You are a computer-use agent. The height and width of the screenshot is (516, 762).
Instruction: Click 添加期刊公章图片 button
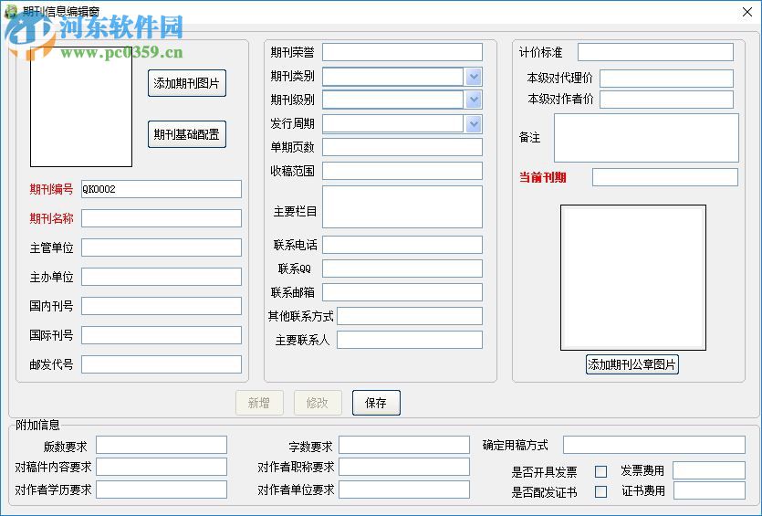coord(632,364)
